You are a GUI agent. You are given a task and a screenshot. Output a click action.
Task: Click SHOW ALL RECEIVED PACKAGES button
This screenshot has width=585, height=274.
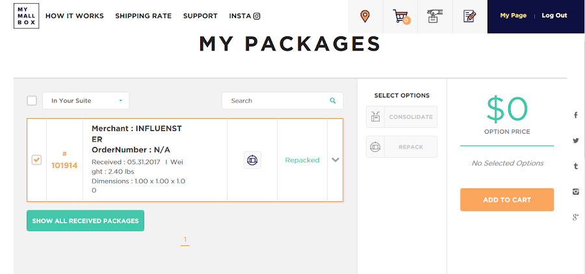[85, 221]
